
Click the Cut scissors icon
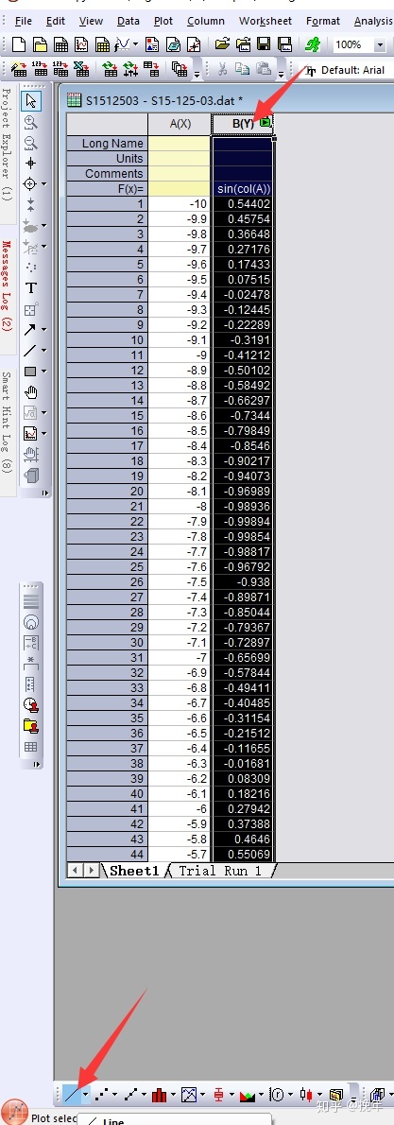pos(222,70)
